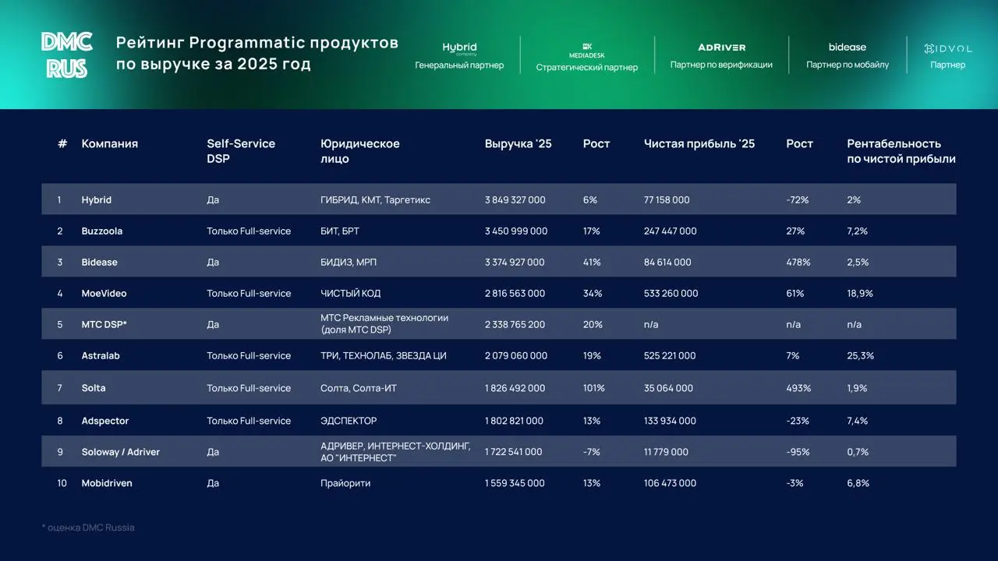The width and height of the screenshot is (998, 561).
Task: Click the 'Юридическое лицо' column header
Action: pyautogui.click(x=360, y=151)
